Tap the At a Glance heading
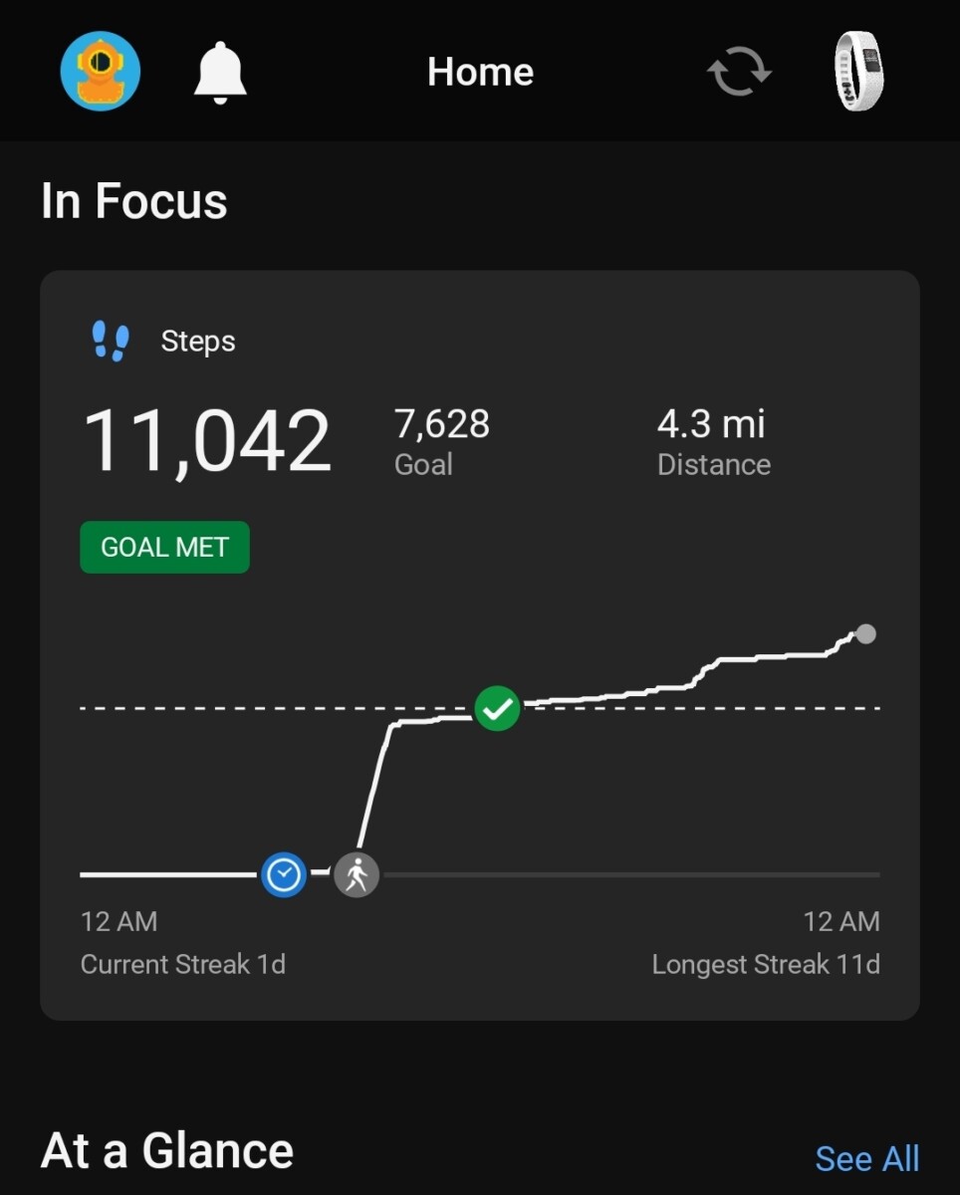This screenshot has width=960, height=1195. [x=167, y=1151]
